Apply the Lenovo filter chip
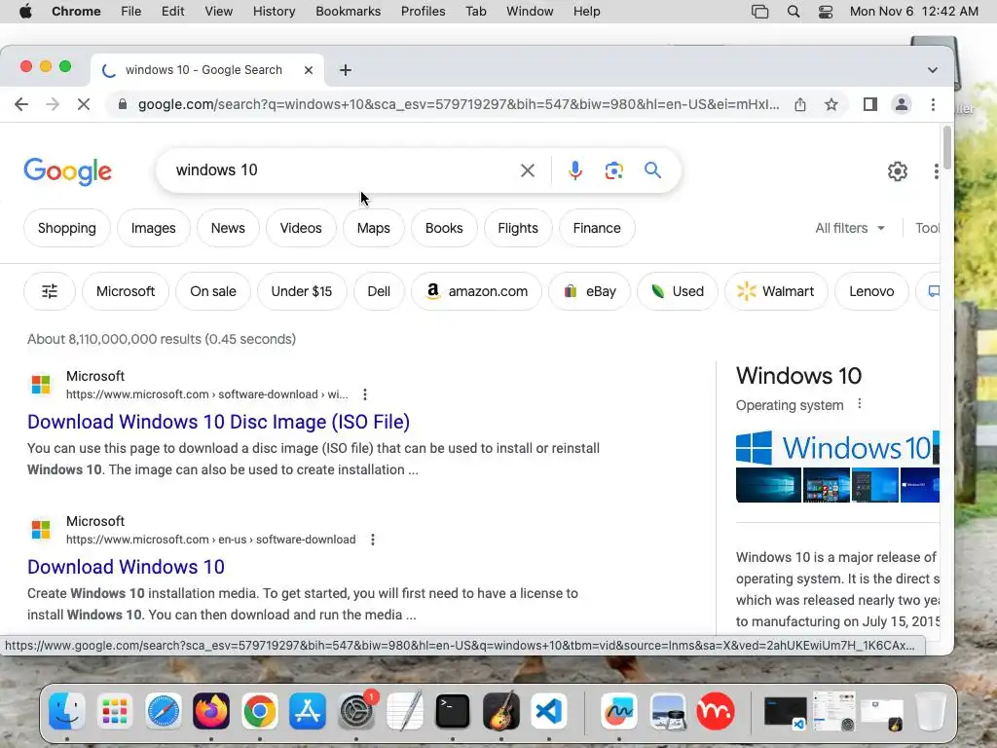997x748 pixels. (871, 291)
